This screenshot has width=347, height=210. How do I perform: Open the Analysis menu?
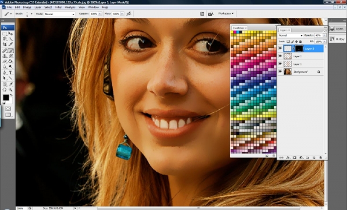tap(70, 8)
